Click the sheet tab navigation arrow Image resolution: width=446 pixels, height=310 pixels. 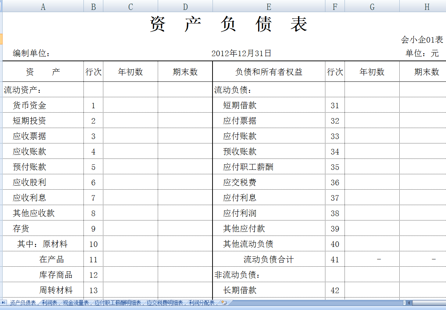(x=3, y=303)
